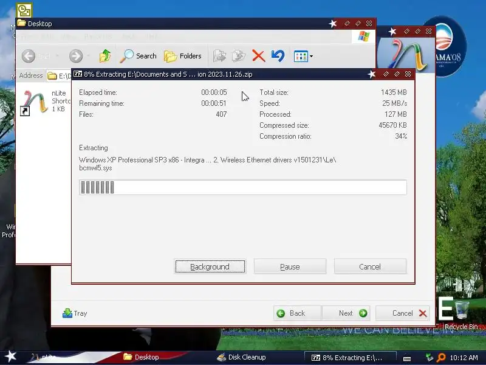The image size is (486, 365).
Task: Toggle the Folders pane in Explorer
Action: pos(183,56)
